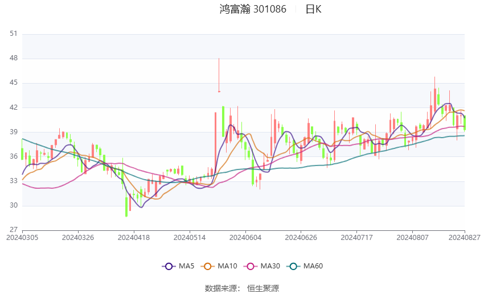Toggle the MA60 legend circle marker

[293, 266]
